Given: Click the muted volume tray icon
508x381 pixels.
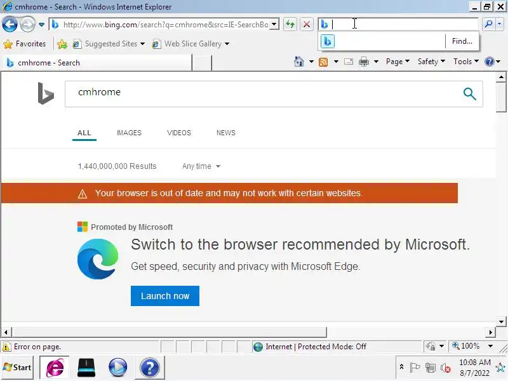Looking at the screenshot, I should (x=446, y=368).
